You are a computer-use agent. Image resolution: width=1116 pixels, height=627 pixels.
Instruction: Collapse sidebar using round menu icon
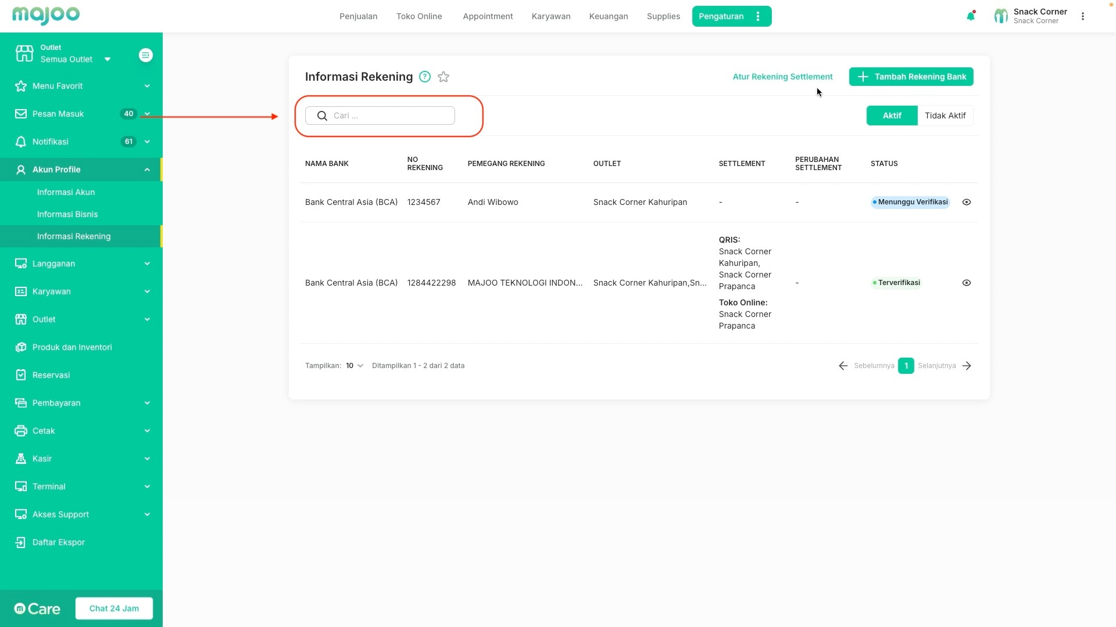(145, 55)
